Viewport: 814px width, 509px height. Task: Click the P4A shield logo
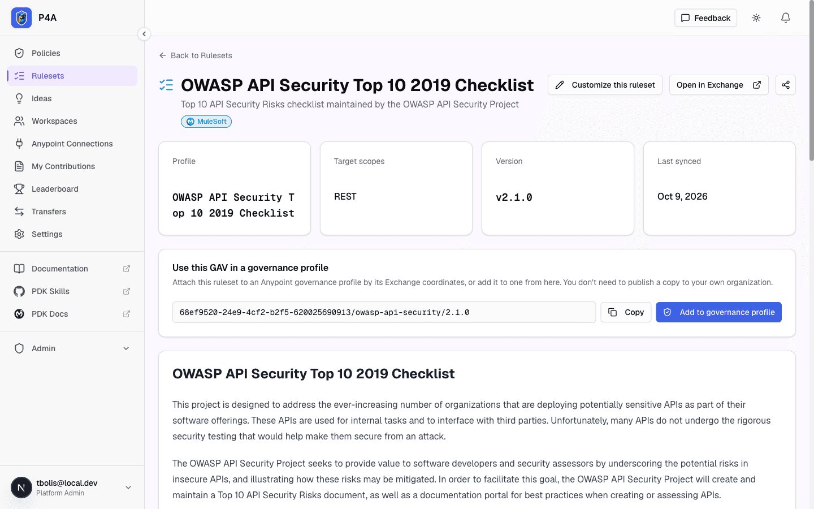(x=21, y=18)
